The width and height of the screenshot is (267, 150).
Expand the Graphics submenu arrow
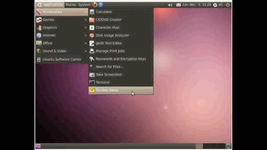[86, 28]
